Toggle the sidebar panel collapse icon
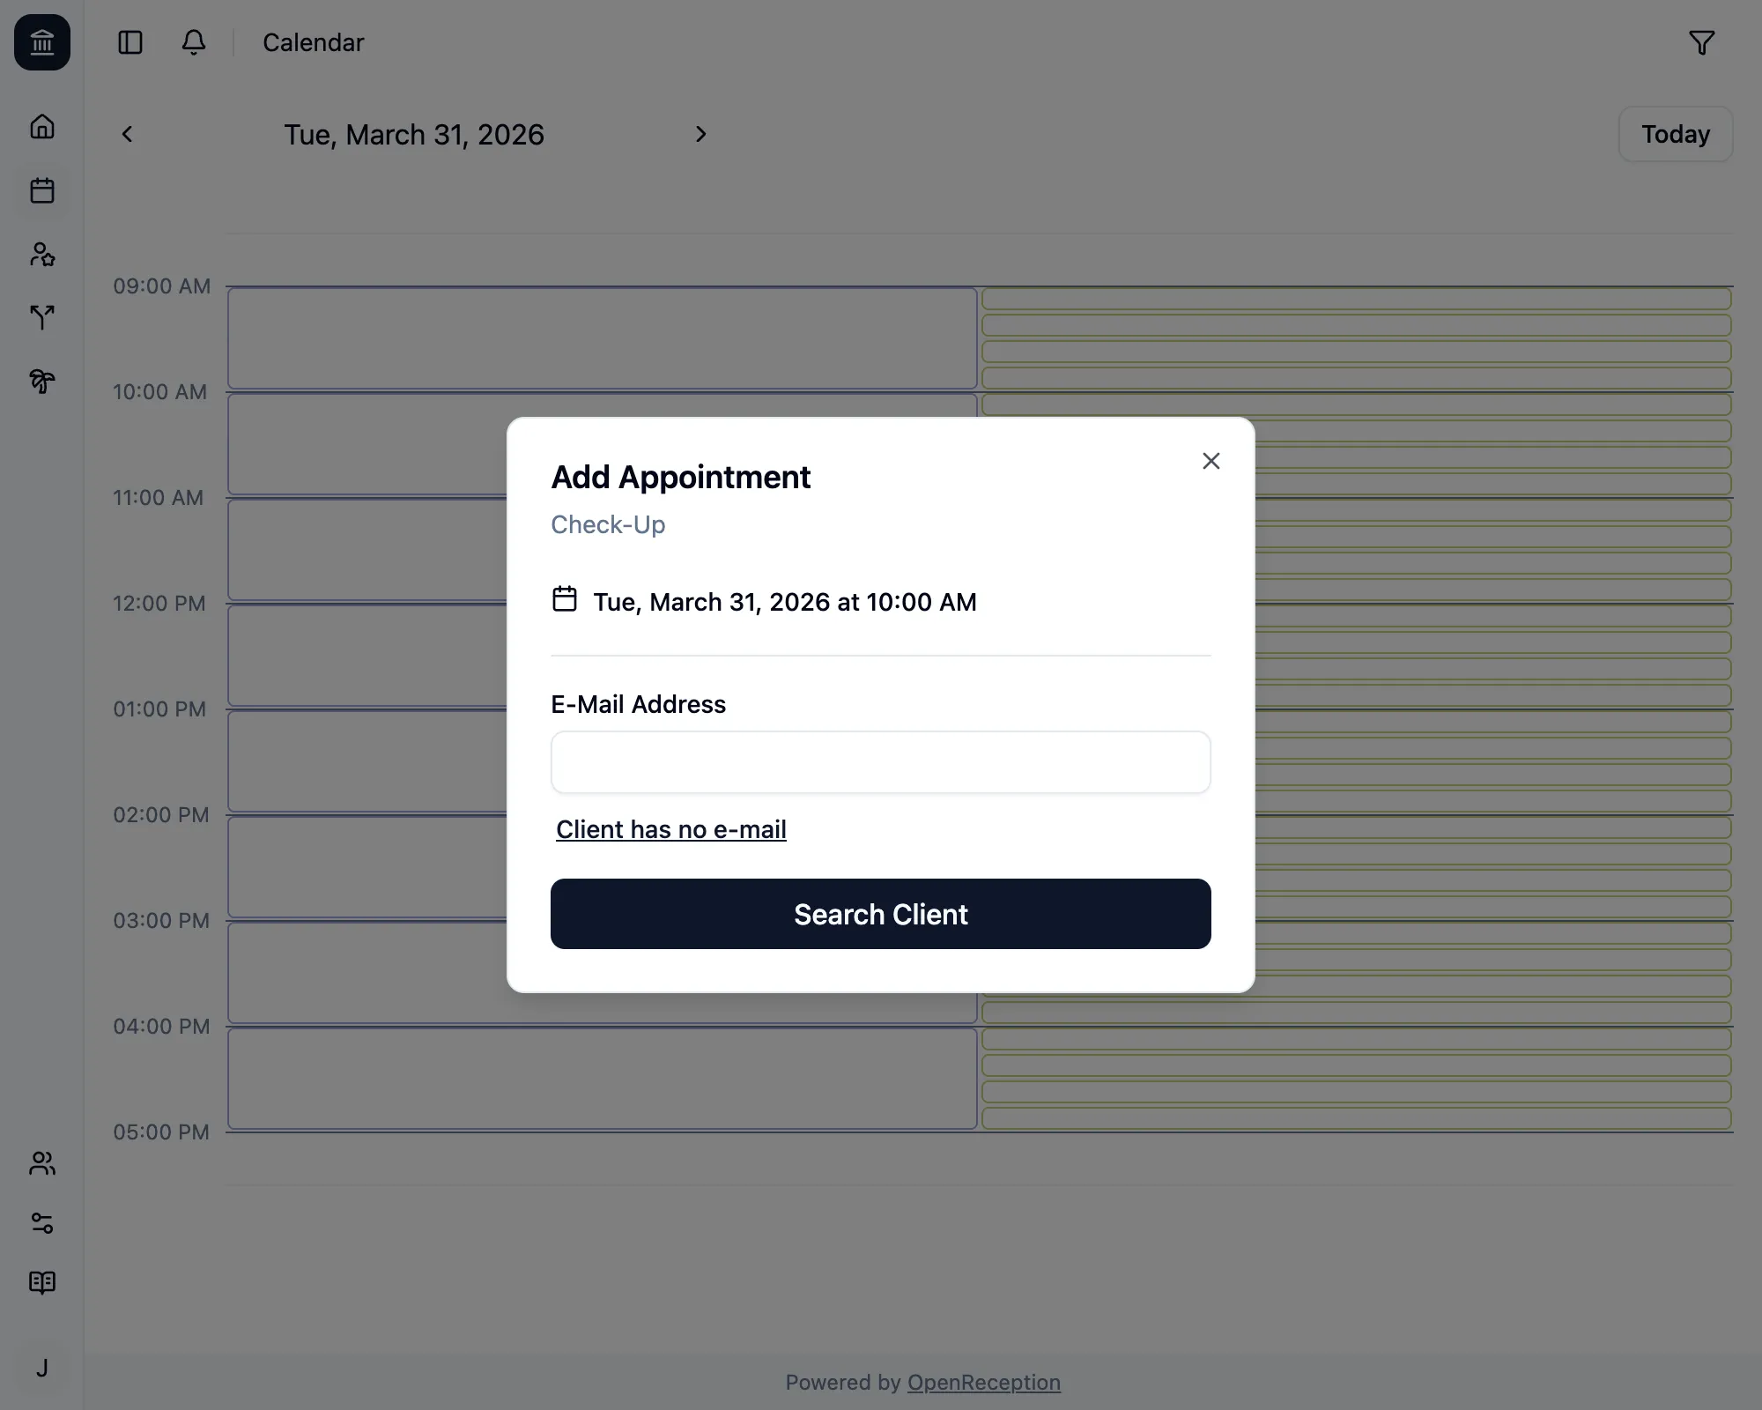Viewport: 1762px width, 1410px height. point(130,42)
